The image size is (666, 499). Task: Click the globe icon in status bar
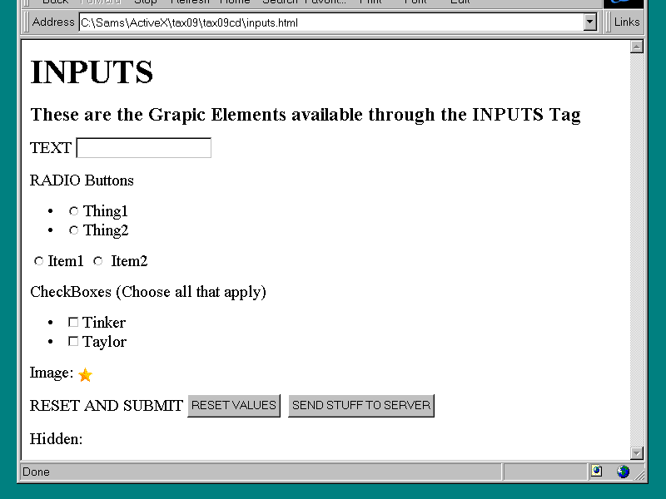point(623,472)
